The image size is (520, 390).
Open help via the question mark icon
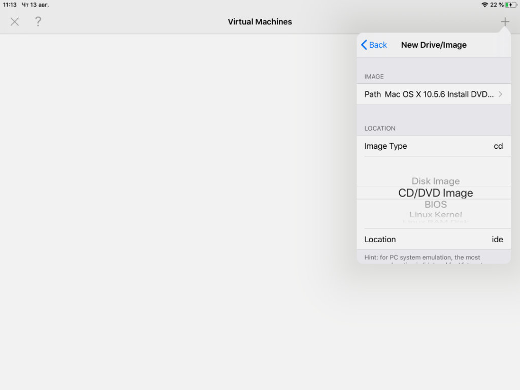(38, 22)
